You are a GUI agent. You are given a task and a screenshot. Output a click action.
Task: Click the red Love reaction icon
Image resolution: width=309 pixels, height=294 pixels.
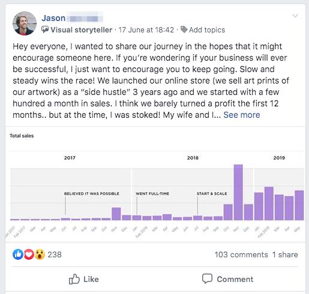pyautogui.click(x=29, y=254)
